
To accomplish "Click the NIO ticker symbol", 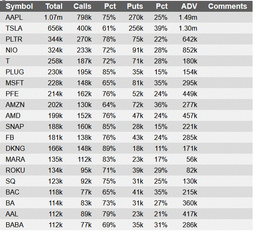I will point(12,50).
